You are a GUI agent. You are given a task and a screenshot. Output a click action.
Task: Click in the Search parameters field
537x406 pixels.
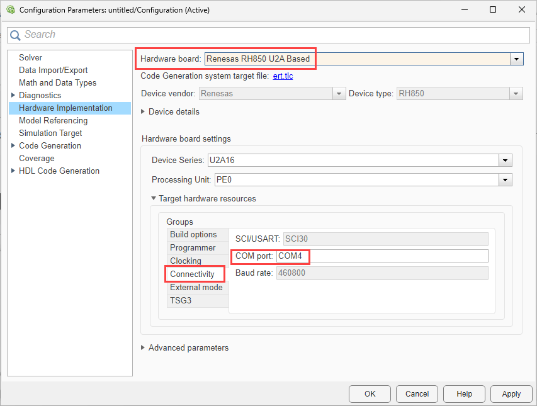(x=271, y=35)
